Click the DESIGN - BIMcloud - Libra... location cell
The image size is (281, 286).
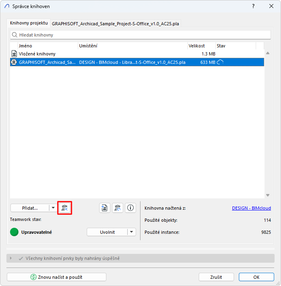pos(132,62)
